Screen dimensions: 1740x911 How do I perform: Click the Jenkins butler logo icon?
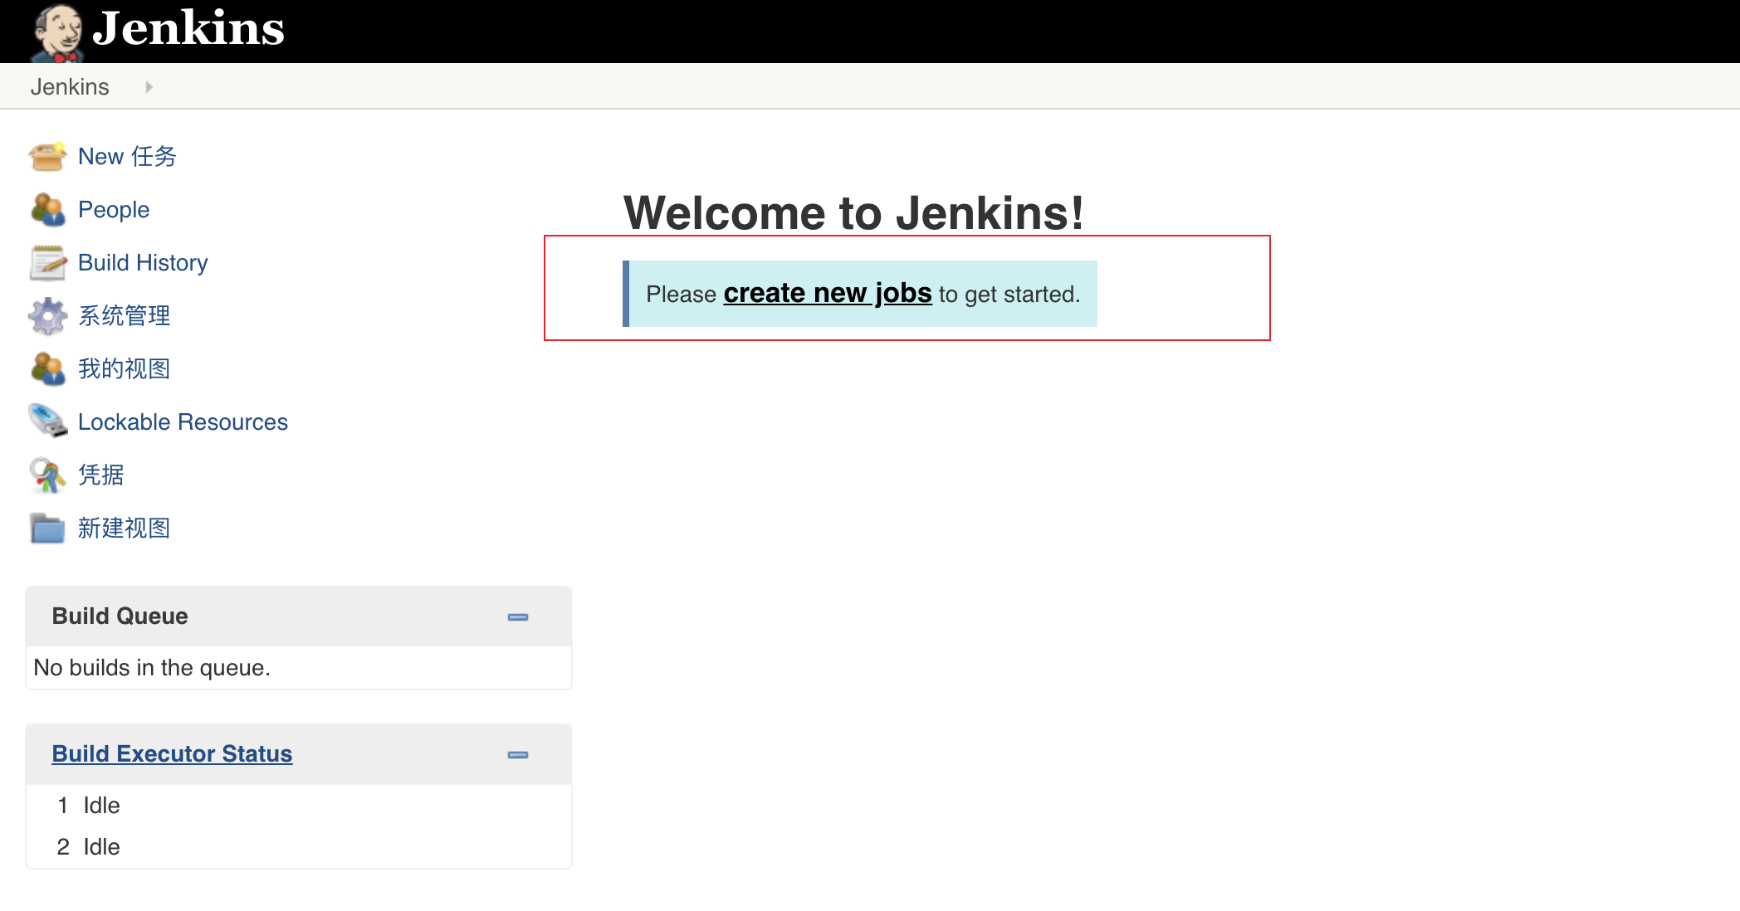(56, 33)
